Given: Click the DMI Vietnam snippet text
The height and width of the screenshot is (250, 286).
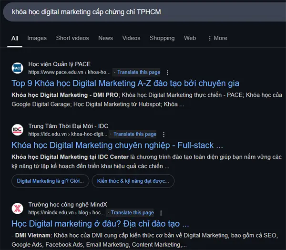Looking at the screenshot, I should 144,240.
